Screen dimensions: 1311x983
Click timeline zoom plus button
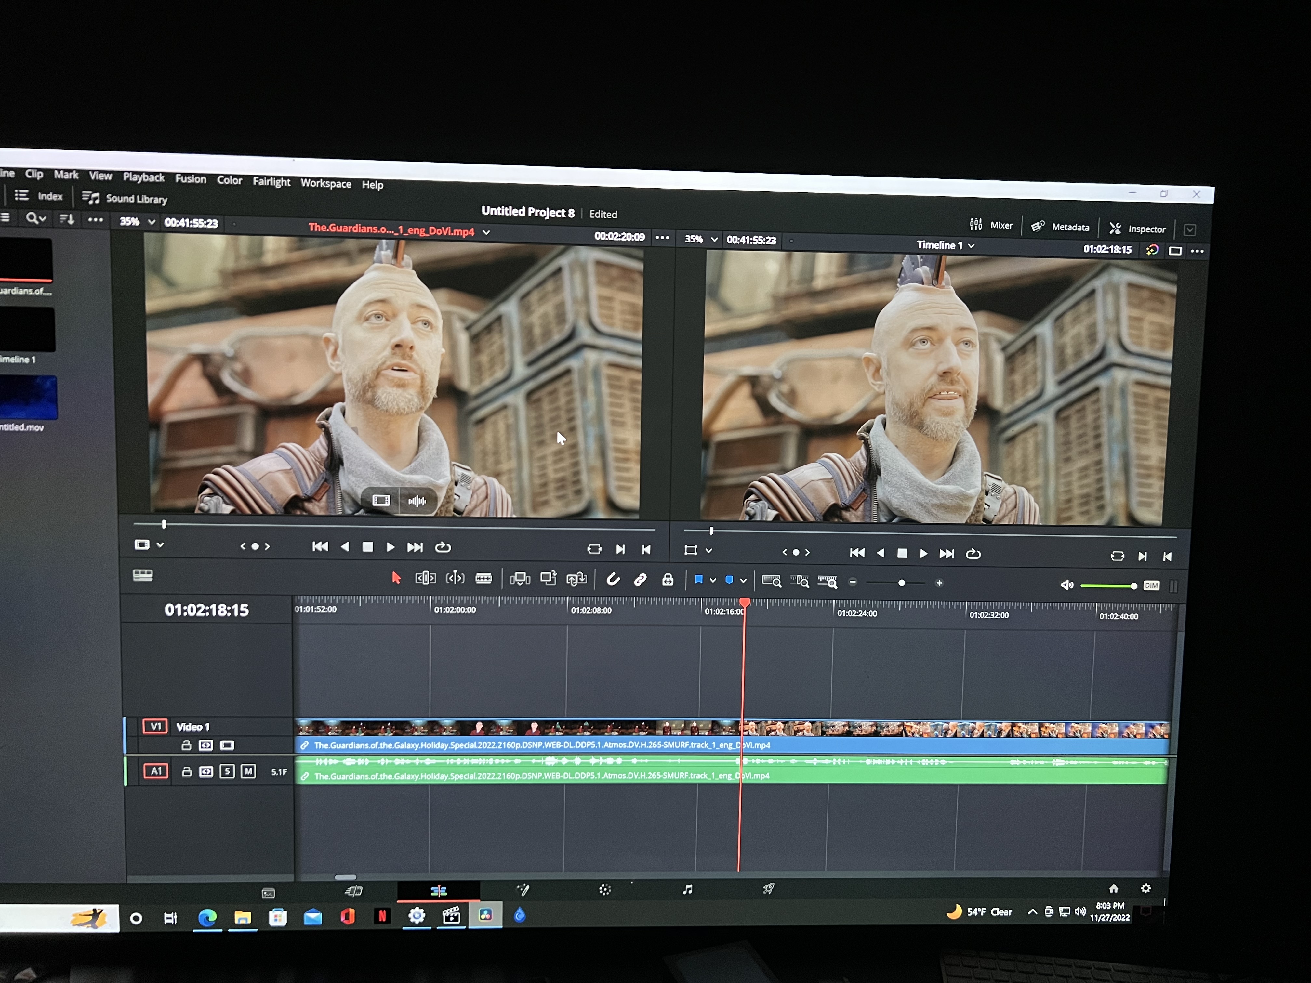(x=939, y=583)
